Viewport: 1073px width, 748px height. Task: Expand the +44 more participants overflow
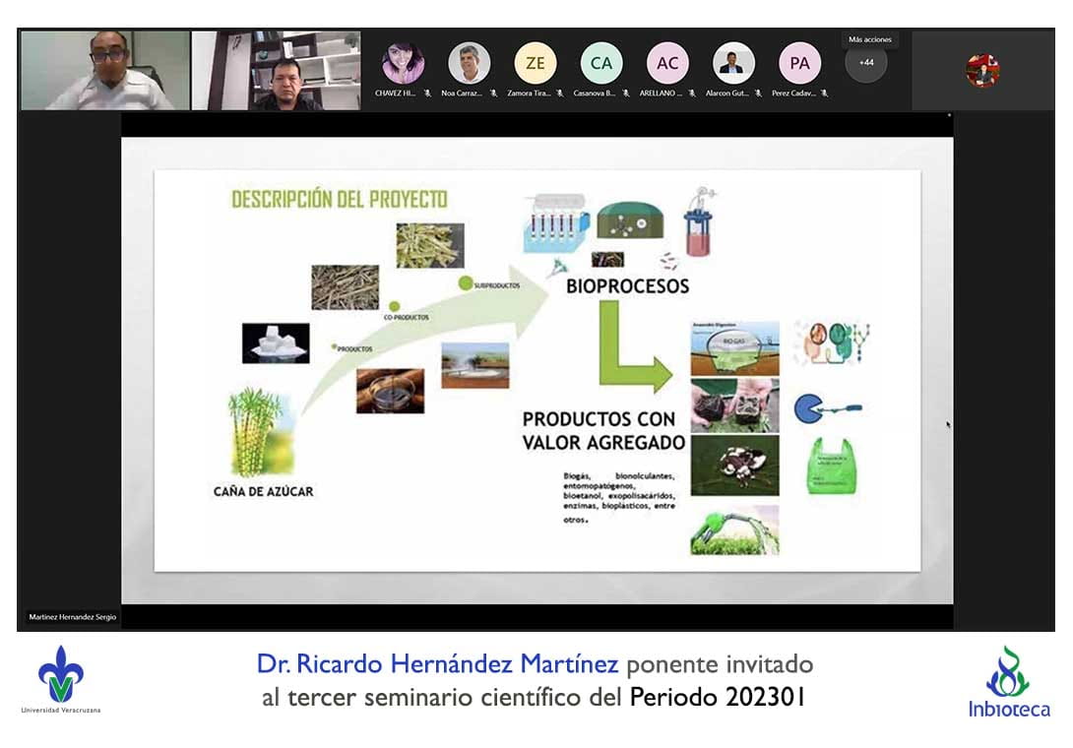pyautogui.click(x=866, y=63)
